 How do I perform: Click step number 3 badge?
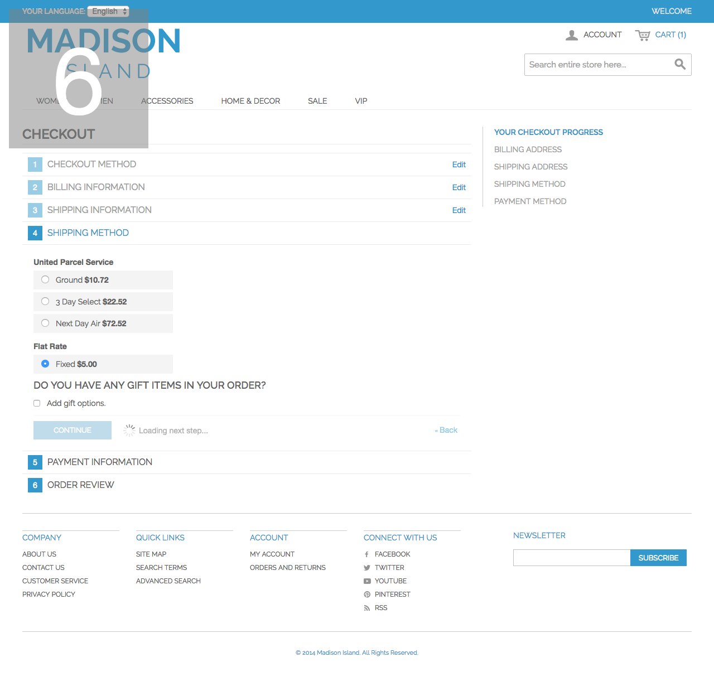coord(35,210)
